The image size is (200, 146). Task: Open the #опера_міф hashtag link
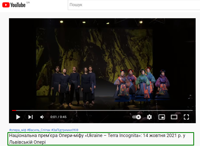tap(17, 130)
